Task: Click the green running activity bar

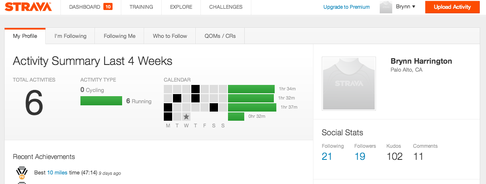Action: (101, 101)
